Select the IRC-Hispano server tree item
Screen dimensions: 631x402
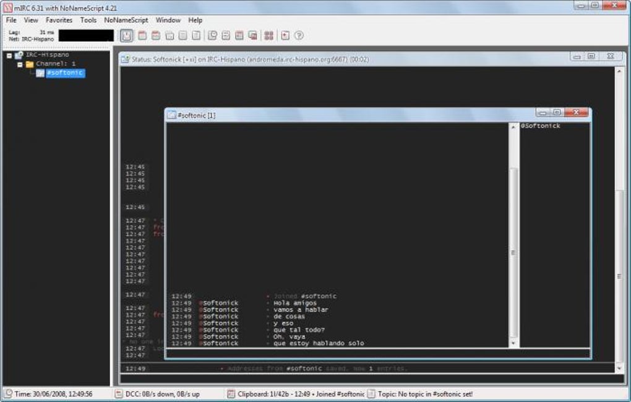[48, 54]
